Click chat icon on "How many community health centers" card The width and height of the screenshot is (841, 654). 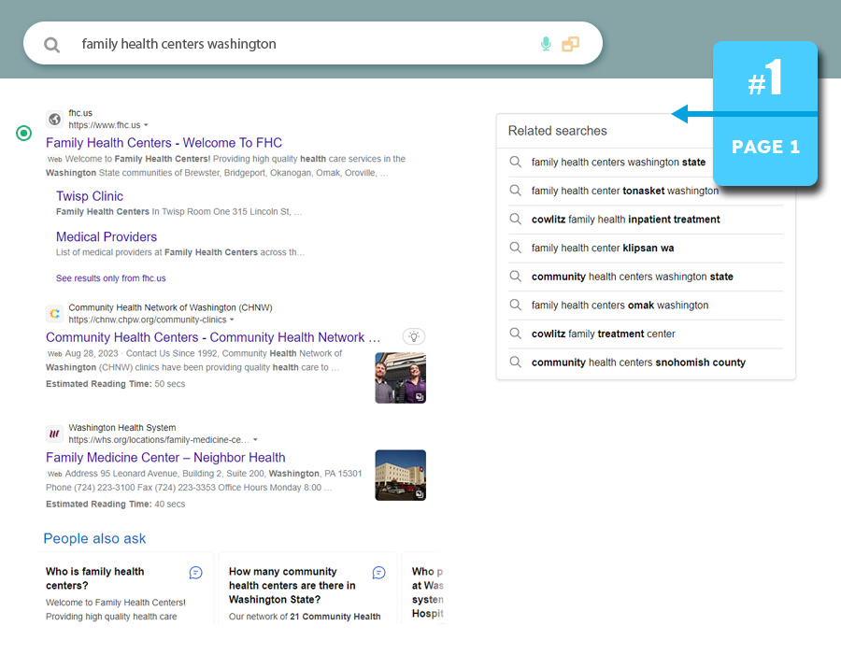click(378, 573)
